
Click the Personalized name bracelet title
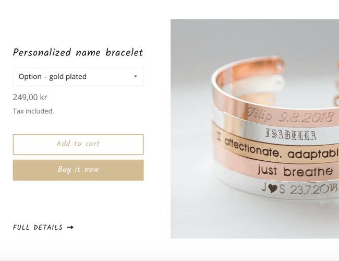click(x=78, y=52)
